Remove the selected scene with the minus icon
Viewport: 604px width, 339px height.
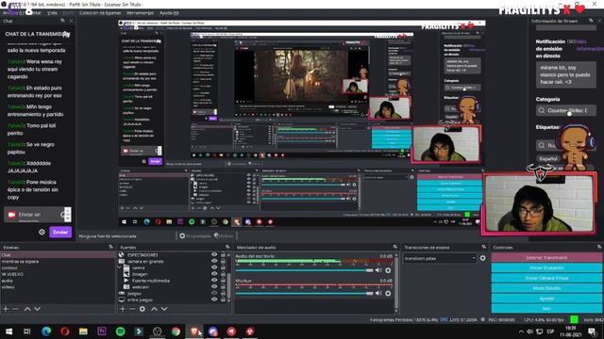[16, 309]
